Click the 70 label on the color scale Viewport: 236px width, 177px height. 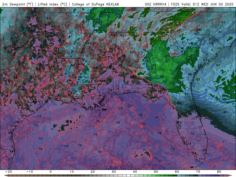tap(198, 172)
